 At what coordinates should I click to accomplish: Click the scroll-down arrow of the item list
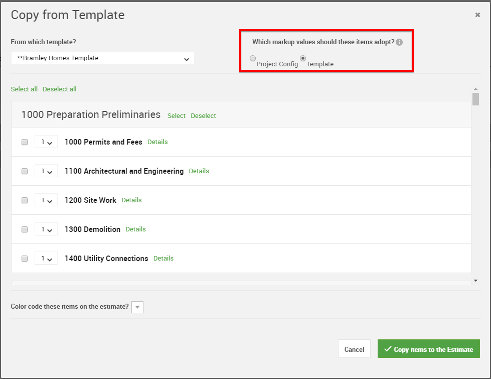(475, 281)
